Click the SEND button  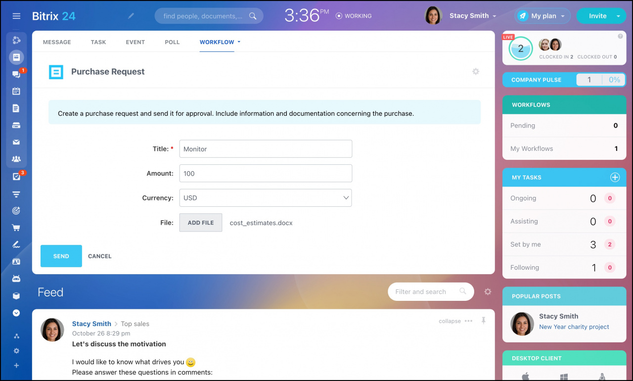pyautogui.click(x=61, y=256)
